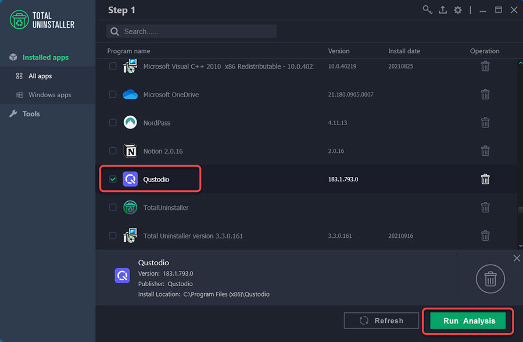
Task: Select the NordPass program name
Action: (157, 123)
